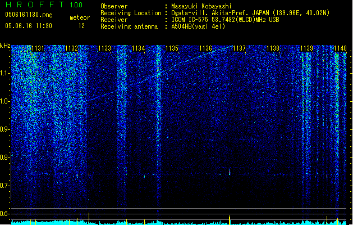Click the 1133 time marker
353x225 pixels.
point(105,48)
